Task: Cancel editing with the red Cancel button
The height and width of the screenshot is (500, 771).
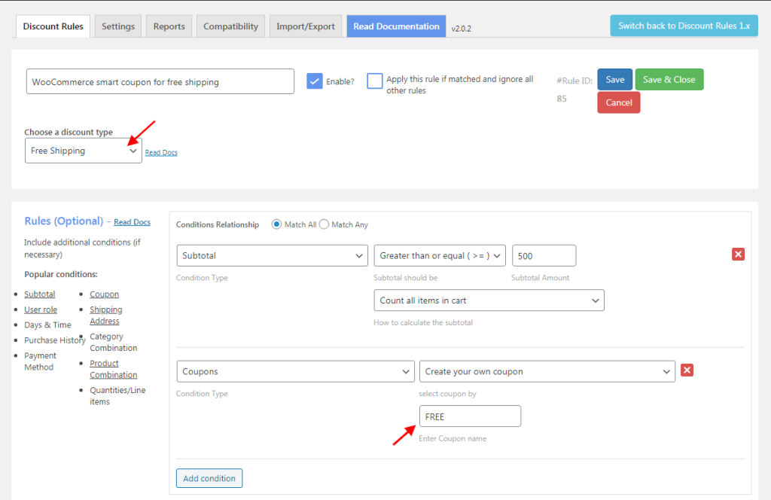Action: (619, 102)
